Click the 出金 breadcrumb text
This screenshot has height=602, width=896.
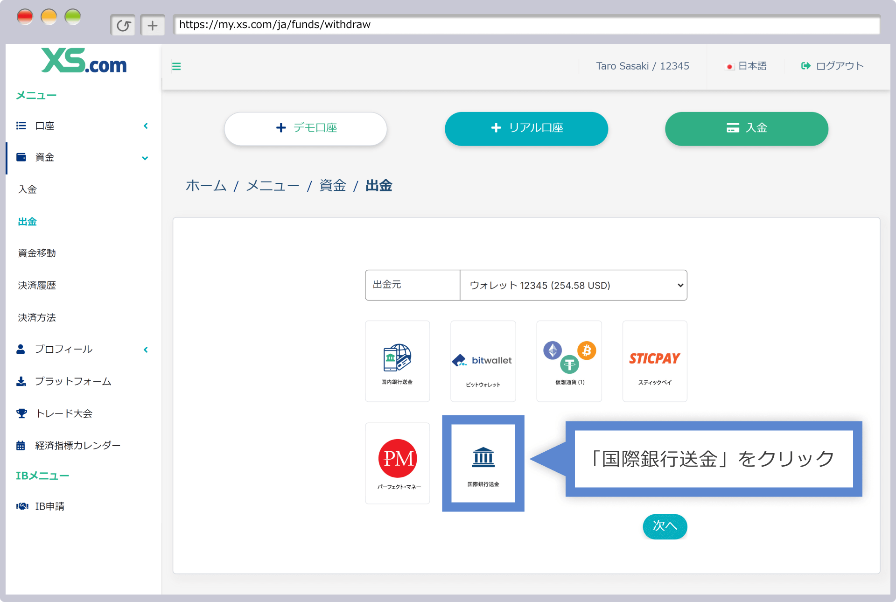pos(379,185)
